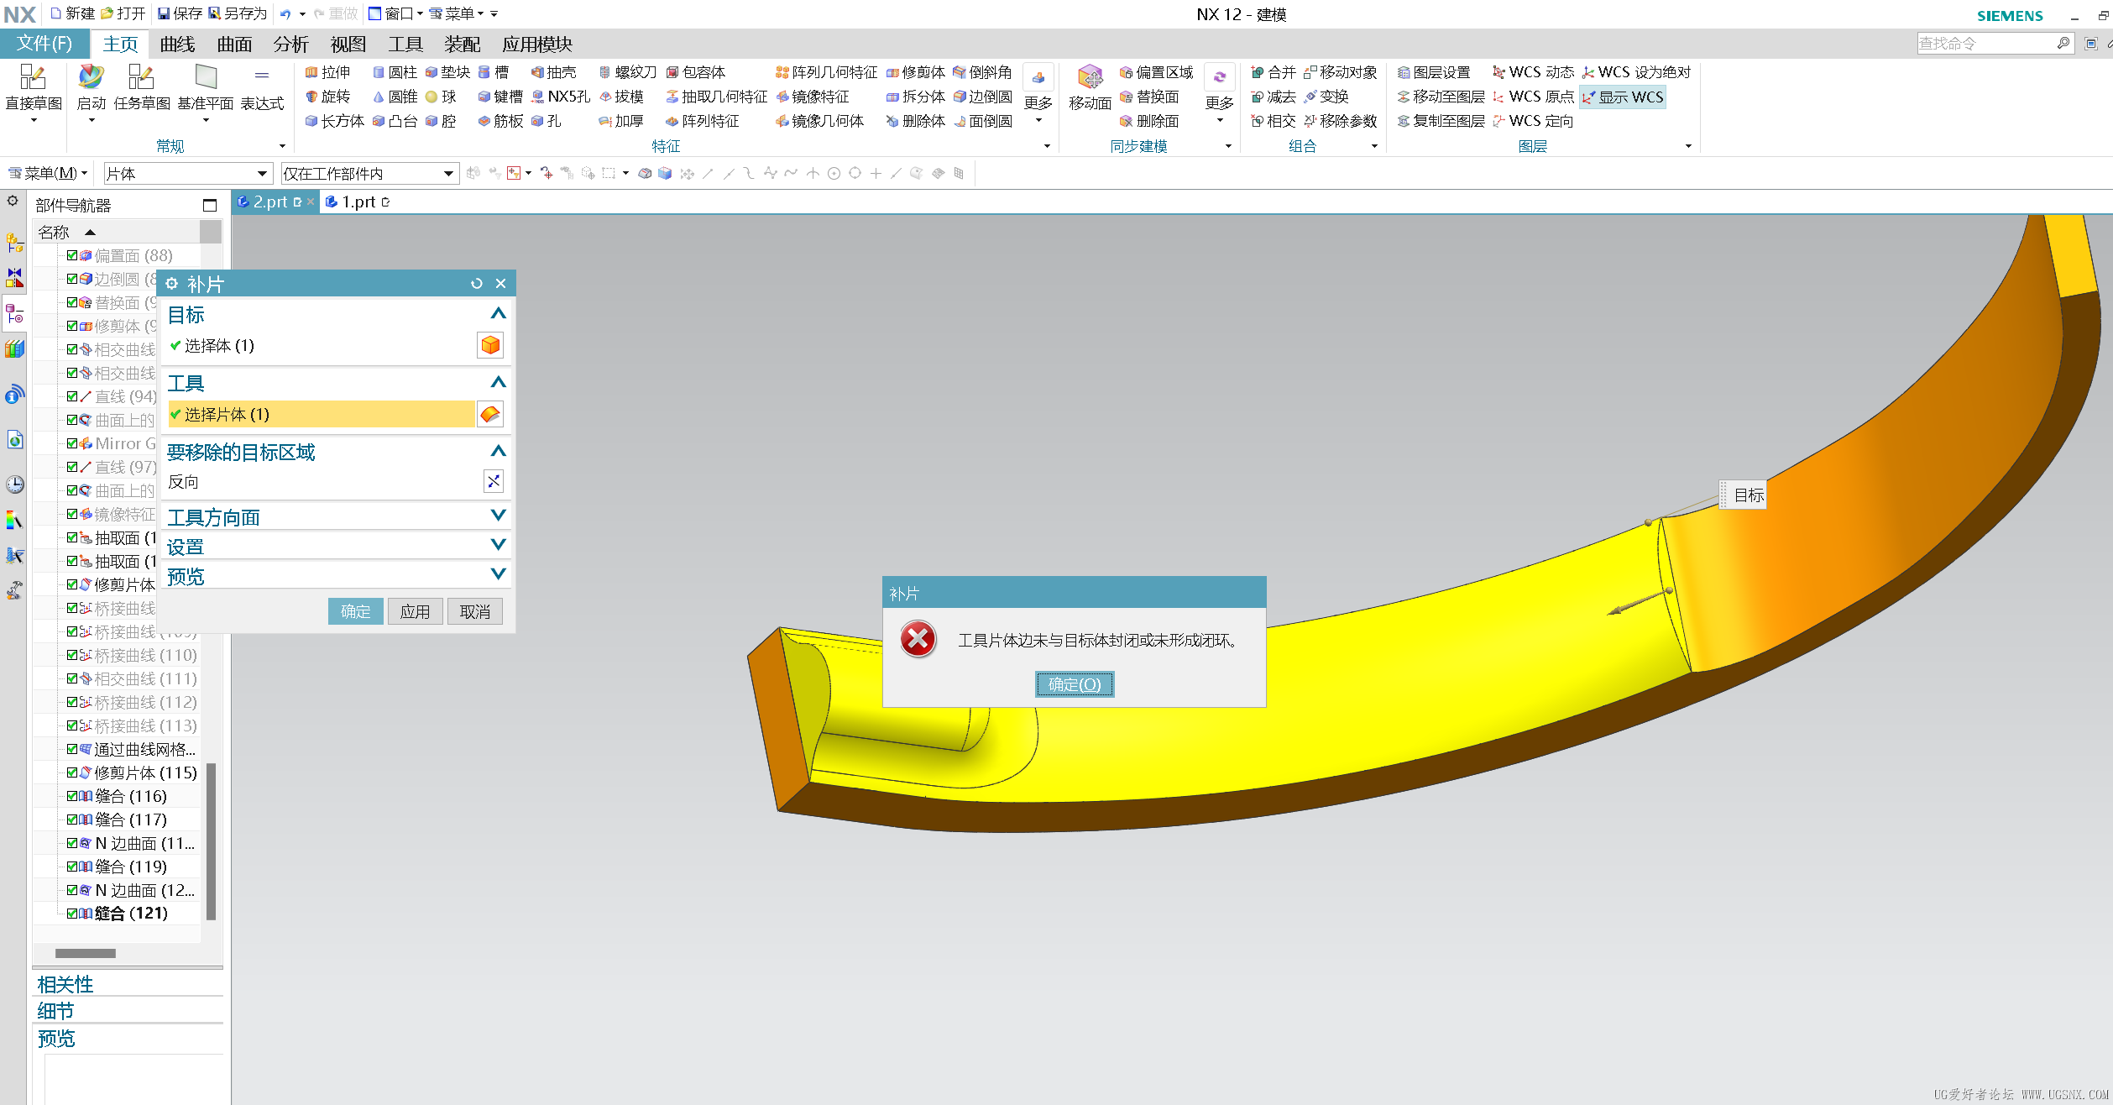
Task: Expand the 工具方向面 section
Action: point(498,516)
